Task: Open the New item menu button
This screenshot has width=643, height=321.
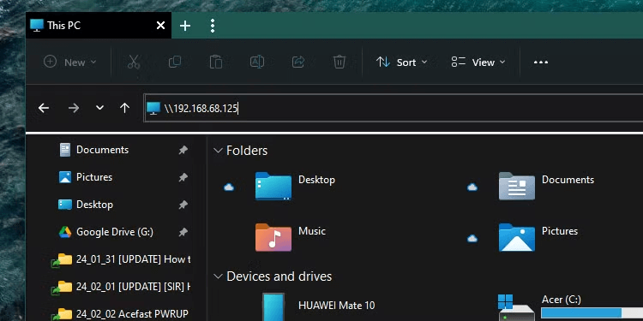Action: pos(70,62)
